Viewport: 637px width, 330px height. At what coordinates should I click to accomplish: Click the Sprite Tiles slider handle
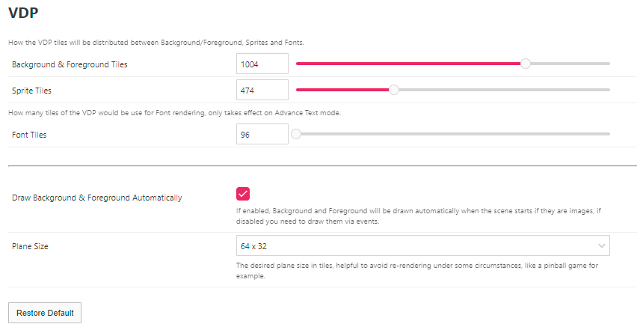tap(394, 91)
